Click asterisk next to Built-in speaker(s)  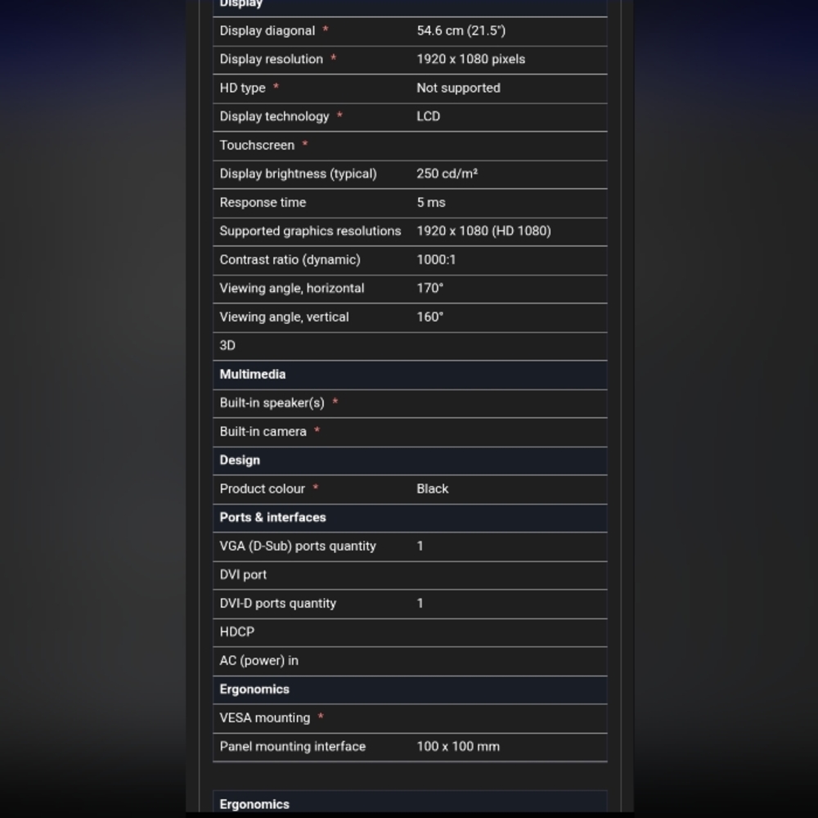pyautogui.click(x=335, y=402)
